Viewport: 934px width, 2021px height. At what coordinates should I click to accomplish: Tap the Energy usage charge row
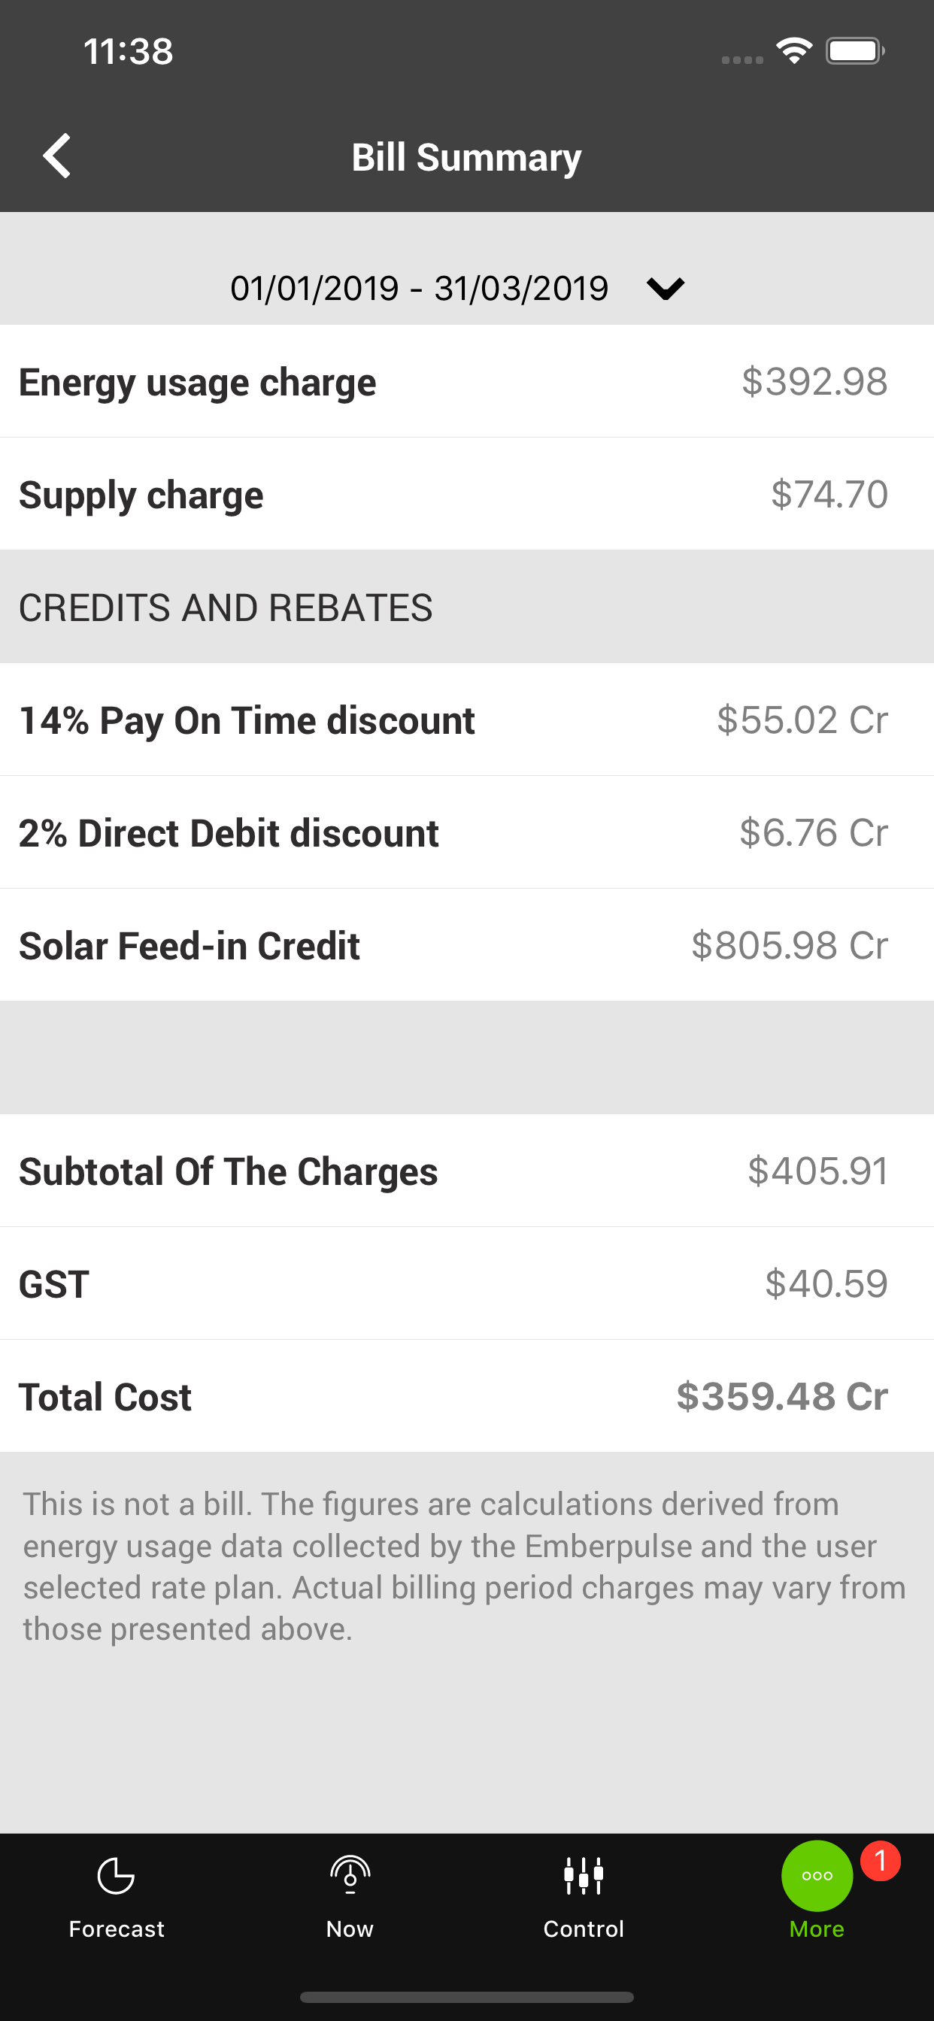[467, 381]
